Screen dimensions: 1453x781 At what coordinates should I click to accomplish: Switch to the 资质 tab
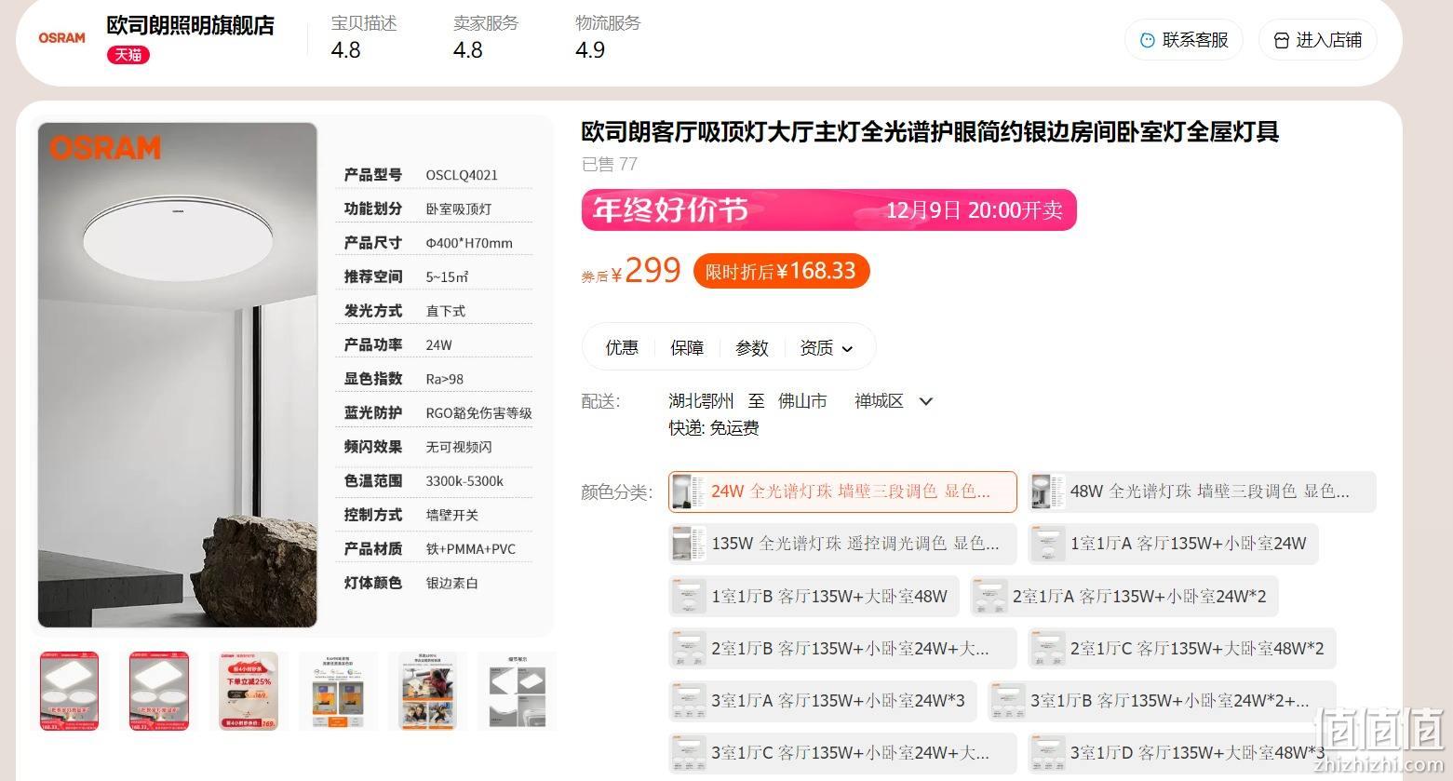point(816,347)
